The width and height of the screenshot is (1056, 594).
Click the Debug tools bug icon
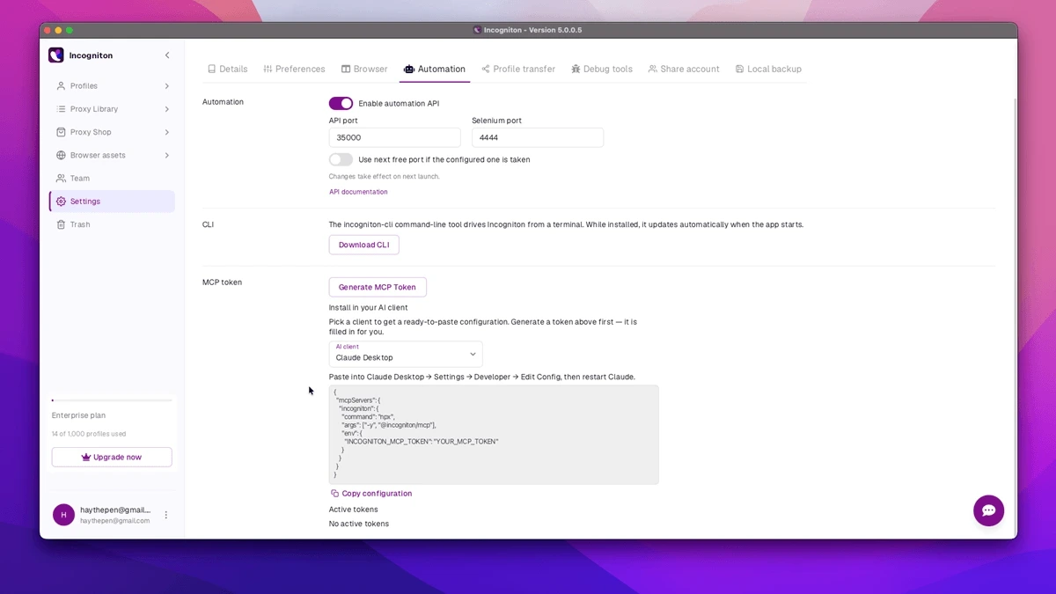576,69
